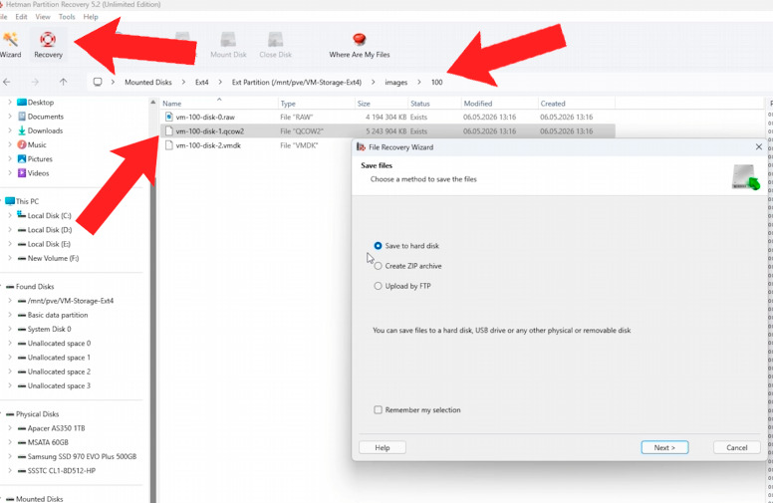Click the Downloads folder icon
The width and height of the screenshot is (773, 503).
pos(22,130)
